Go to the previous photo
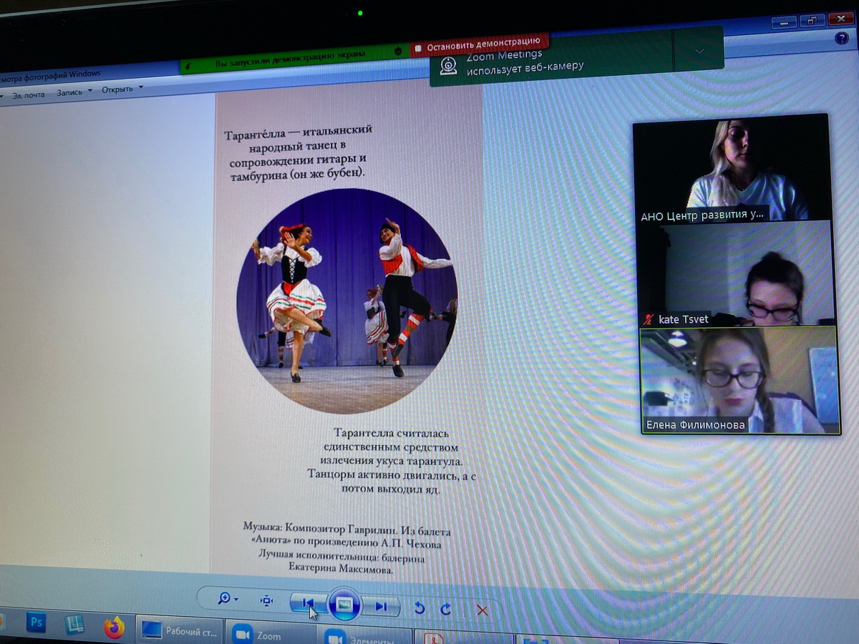This screenshot has height=644, width=859. (x=309, y=605)
